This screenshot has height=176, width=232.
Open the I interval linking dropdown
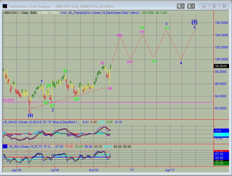191,6
